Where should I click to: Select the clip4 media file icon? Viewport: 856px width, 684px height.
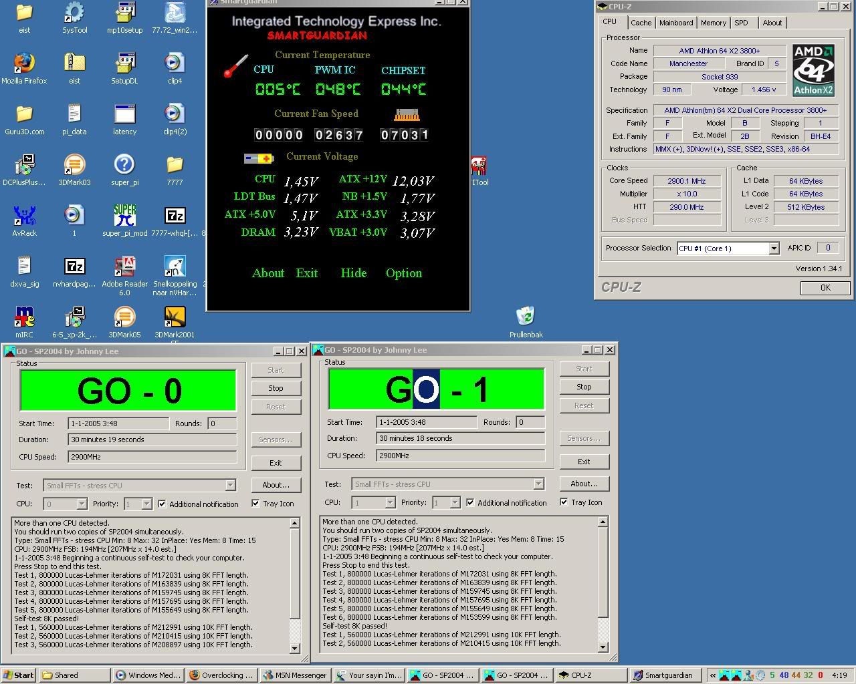(175, 68)
